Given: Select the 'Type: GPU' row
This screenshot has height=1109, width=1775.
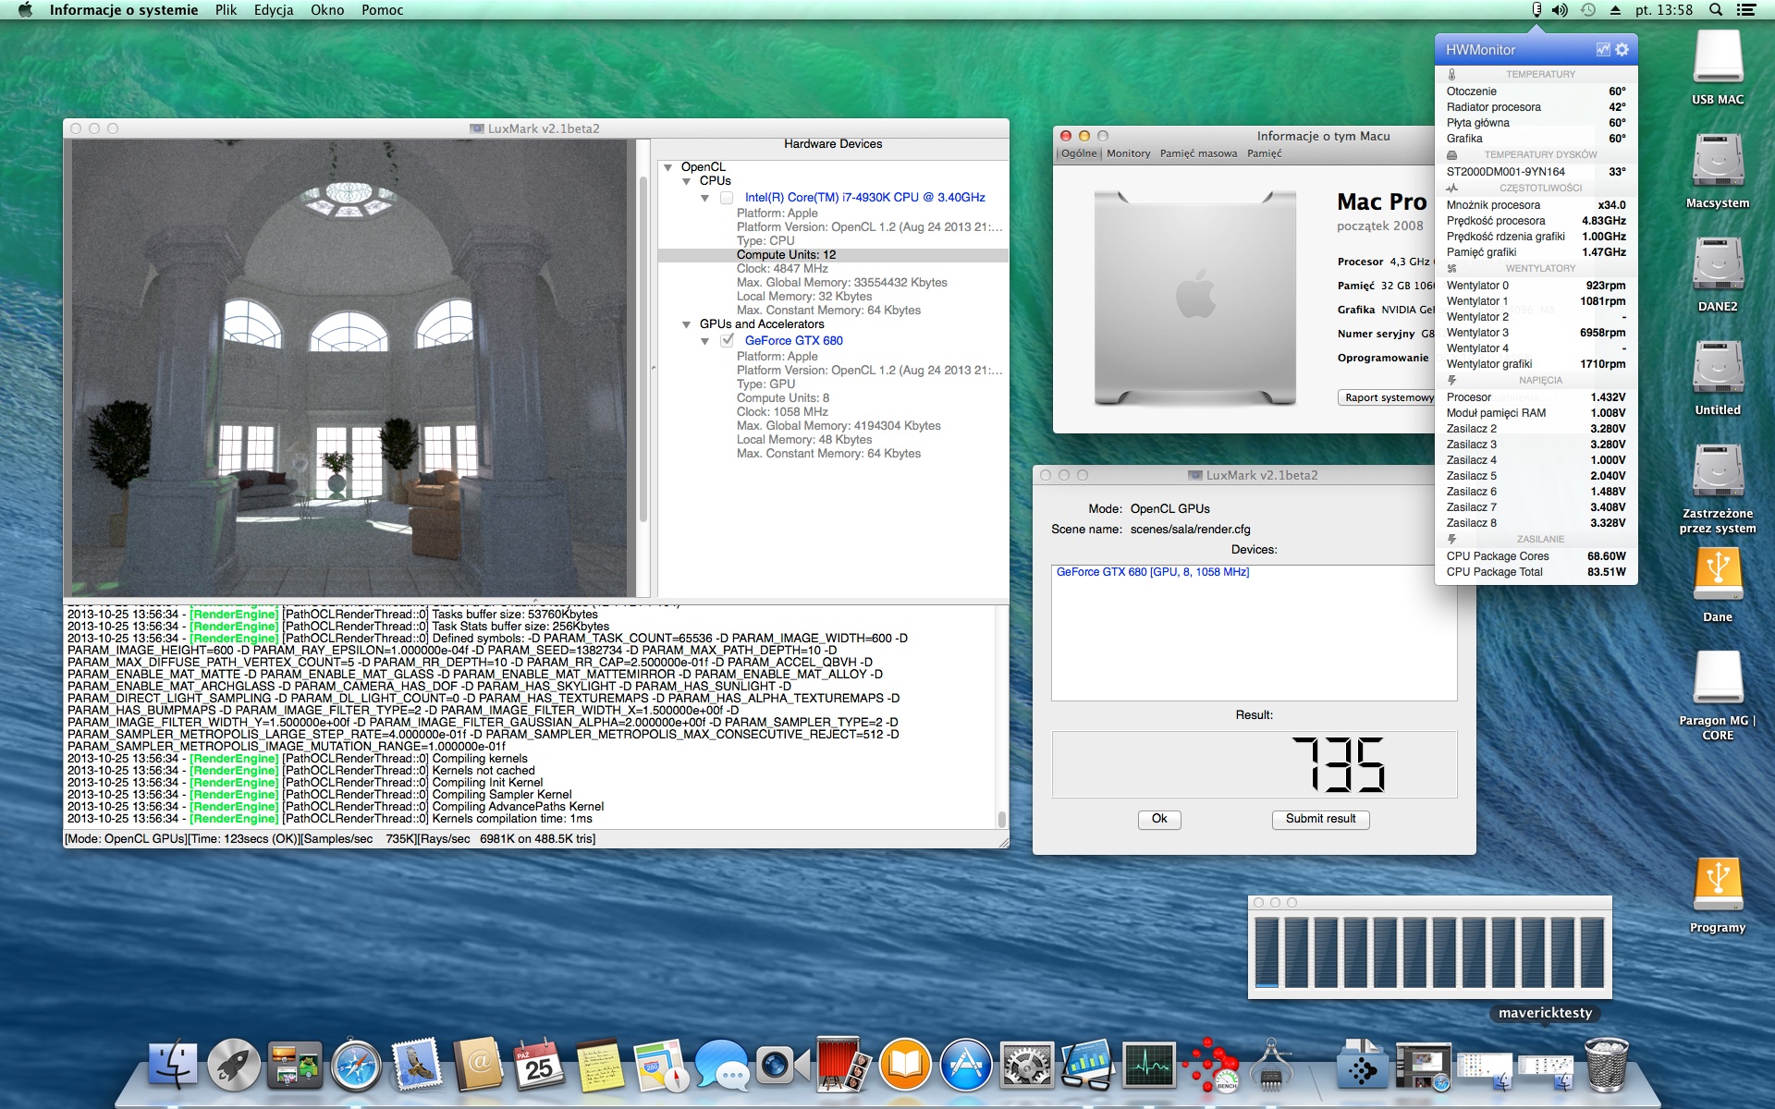Looking at the screenshot, I should pyautogui.click(x=765, y=384).
